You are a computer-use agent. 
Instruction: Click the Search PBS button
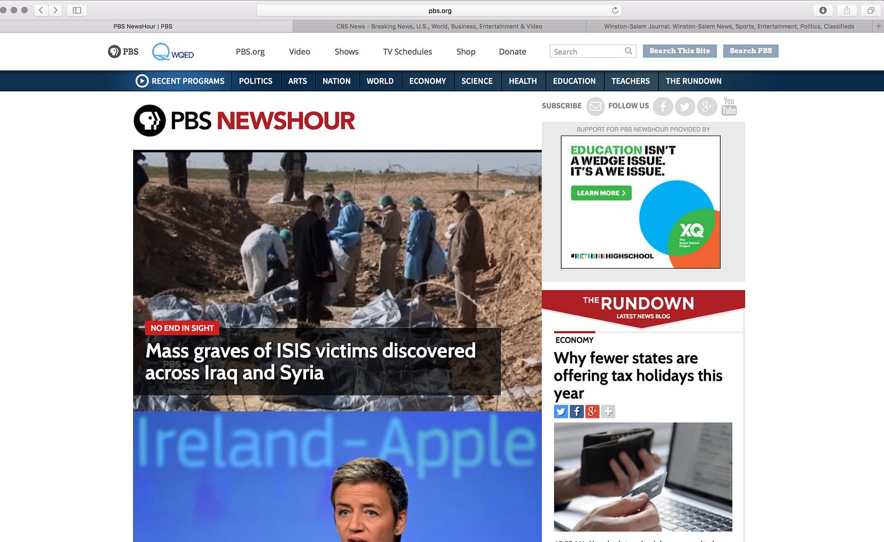[751, 51]
